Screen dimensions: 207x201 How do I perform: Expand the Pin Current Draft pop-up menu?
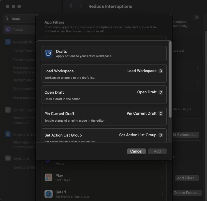[145, 113]
